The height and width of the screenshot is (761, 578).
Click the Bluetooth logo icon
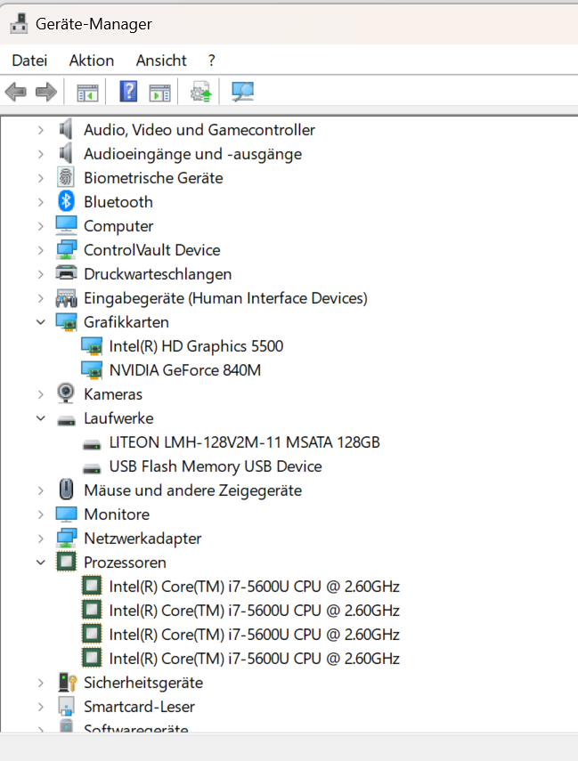(x=66, y=201)
